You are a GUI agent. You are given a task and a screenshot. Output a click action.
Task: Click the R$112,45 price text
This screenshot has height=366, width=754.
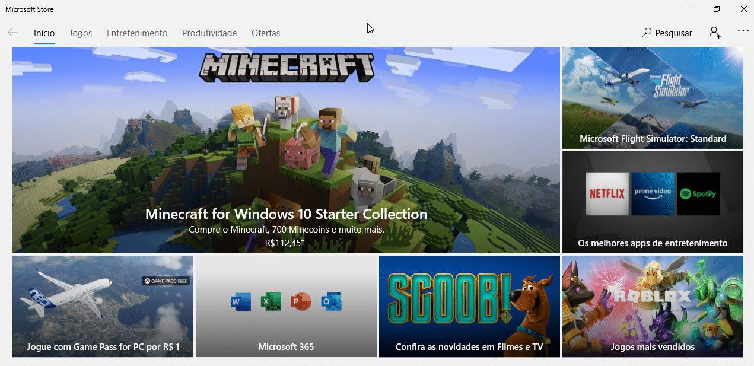[285, 242]
